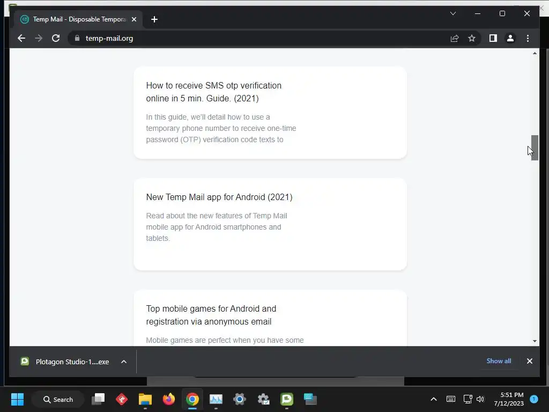Click Show all downloads
Viewport: 549px width, 412px height.
pyautogui.click(x=499, y=361)
